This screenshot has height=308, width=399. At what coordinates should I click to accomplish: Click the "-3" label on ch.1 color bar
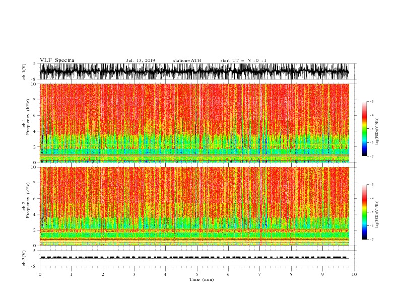pos(372,101)
